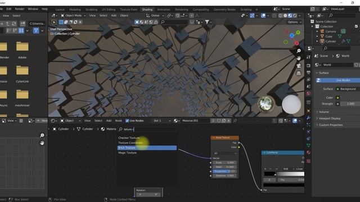
Task: Enable wireframe viewport shading
Action: point(280,16)
